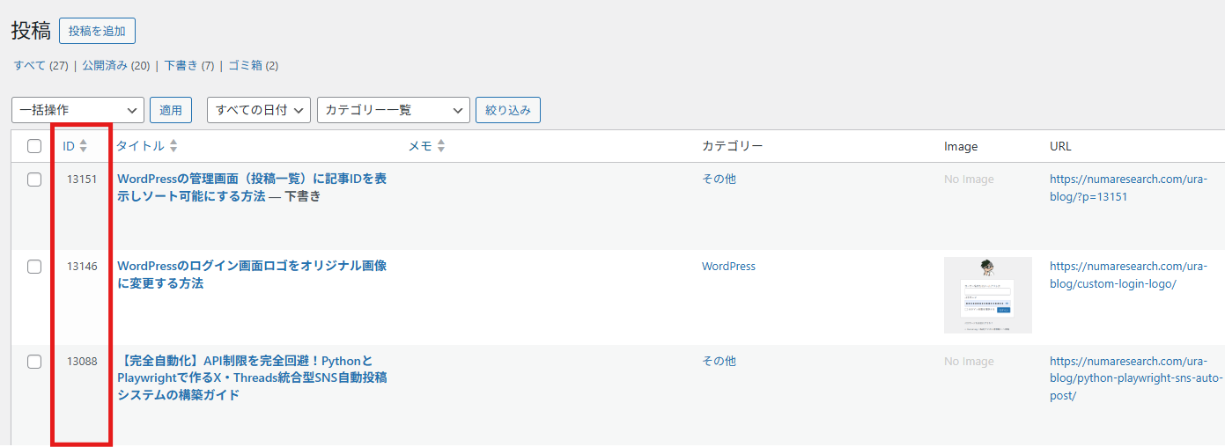Show the 下書き (7) drafts view
1225x447 pixels.
(188, 66)
